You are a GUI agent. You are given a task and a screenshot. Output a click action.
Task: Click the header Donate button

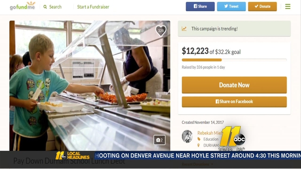click(262, 6)
